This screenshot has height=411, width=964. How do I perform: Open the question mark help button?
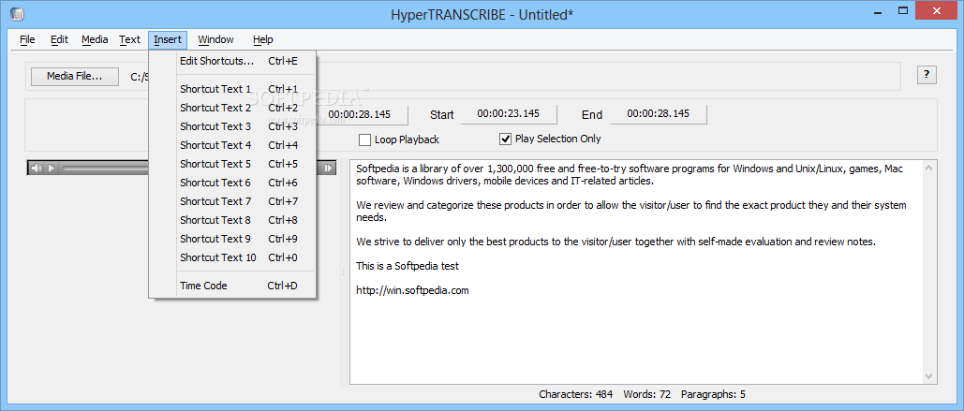[927, 75]
